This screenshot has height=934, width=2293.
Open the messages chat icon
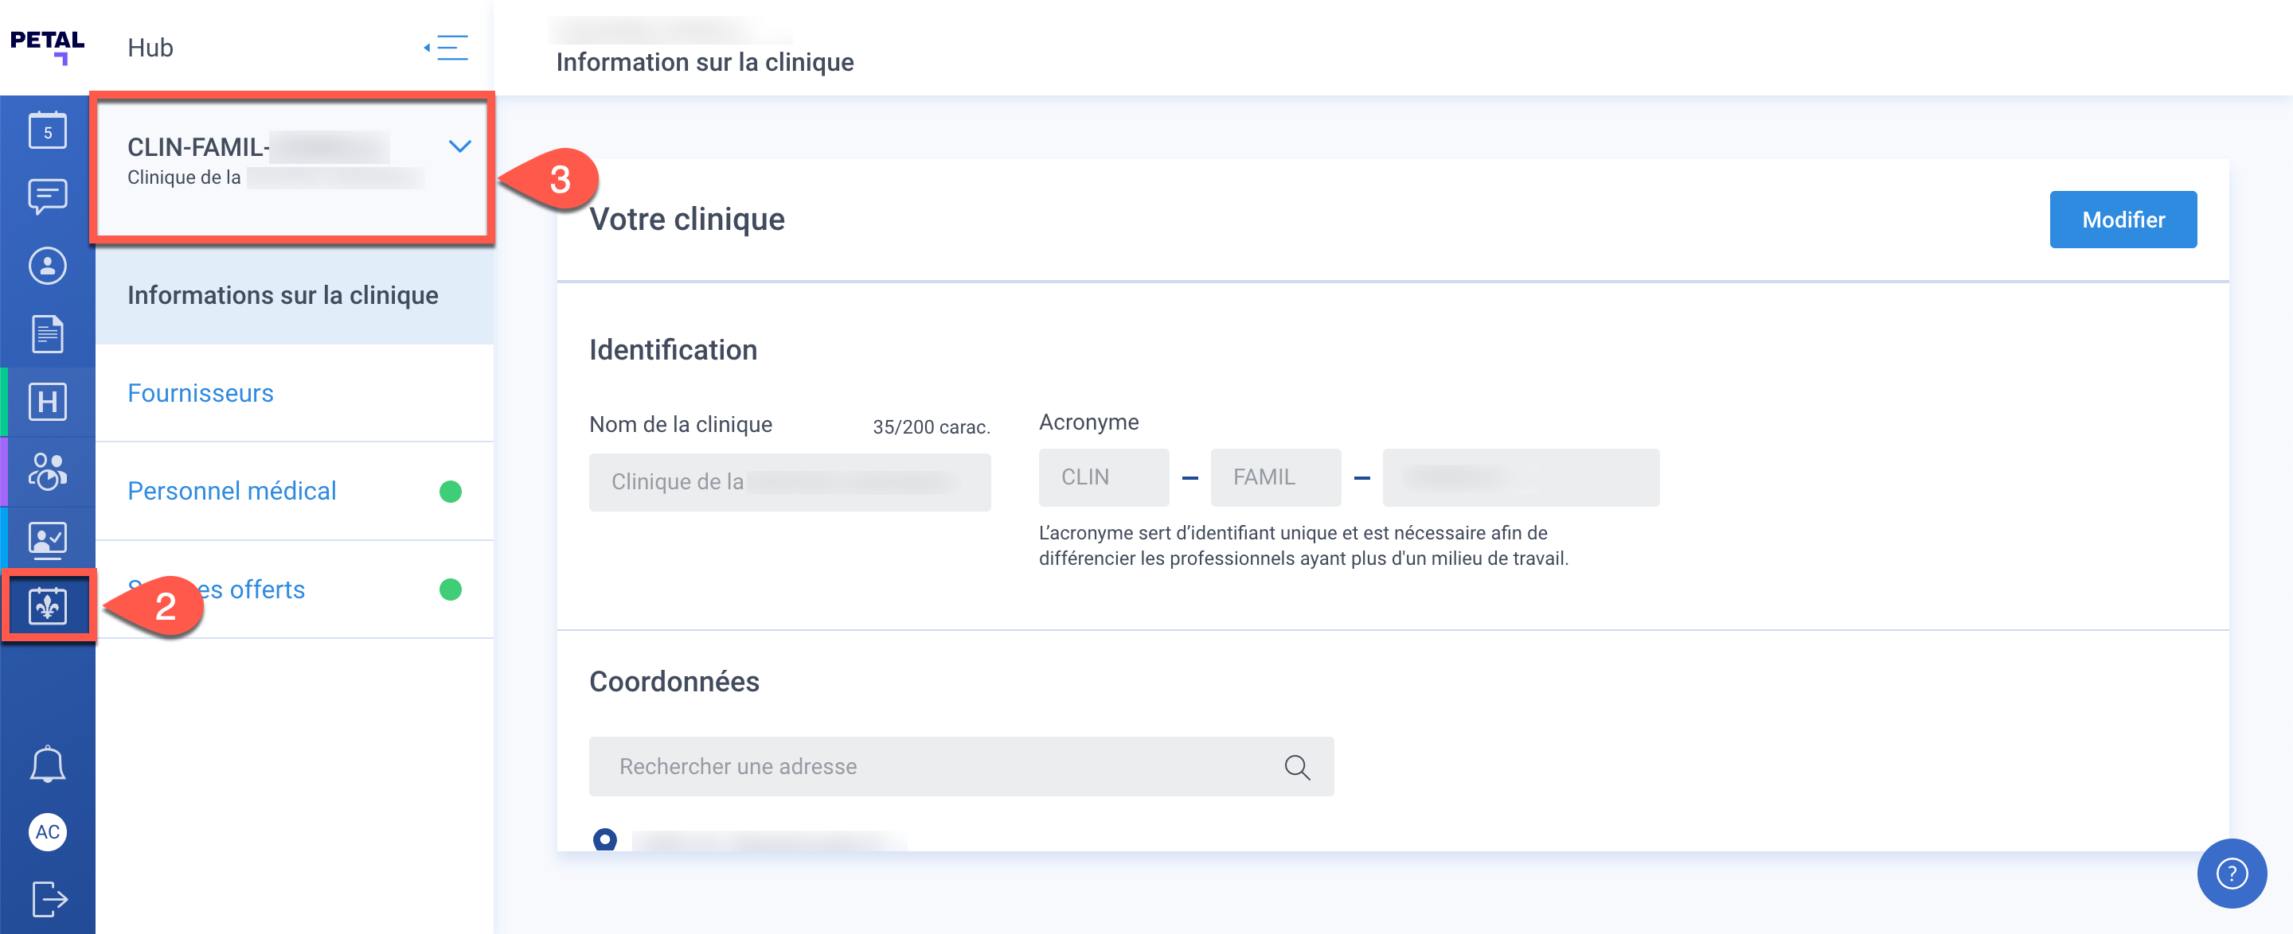47,197
